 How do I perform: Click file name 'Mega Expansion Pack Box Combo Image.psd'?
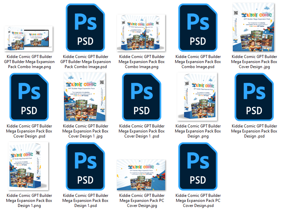click(198, 62)
